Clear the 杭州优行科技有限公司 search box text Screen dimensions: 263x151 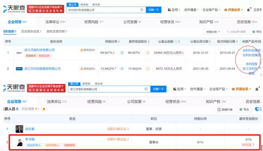click(x=141, y=9)
